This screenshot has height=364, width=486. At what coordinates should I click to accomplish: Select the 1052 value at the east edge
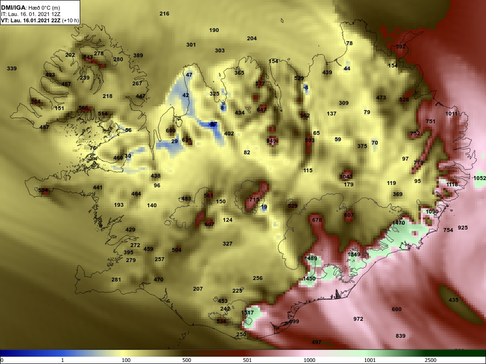(480, 178)
